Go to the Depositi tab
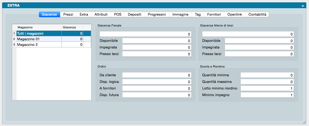The width and height of the screenshot is (309, 126). click(135, 15)
